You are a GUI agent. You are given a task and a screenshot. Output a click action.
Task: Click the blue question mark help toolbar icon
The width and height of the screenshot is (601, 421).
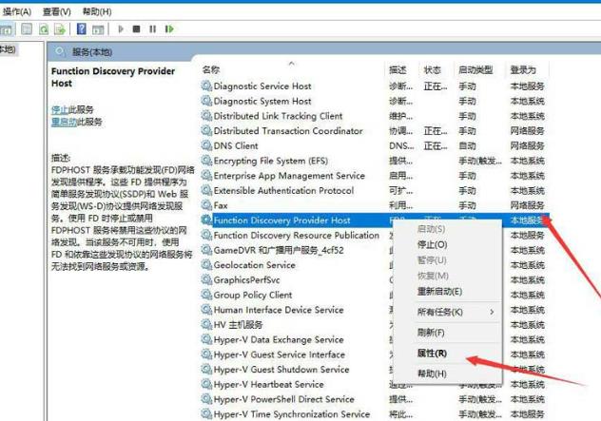point(81,29)
